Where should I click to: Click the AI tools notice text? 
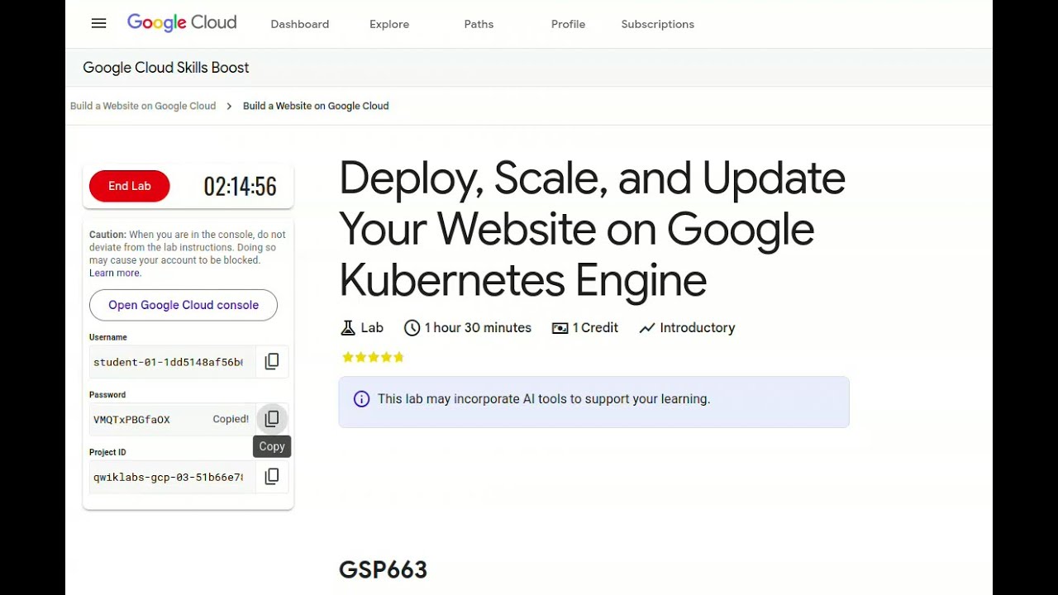(544, 399)
